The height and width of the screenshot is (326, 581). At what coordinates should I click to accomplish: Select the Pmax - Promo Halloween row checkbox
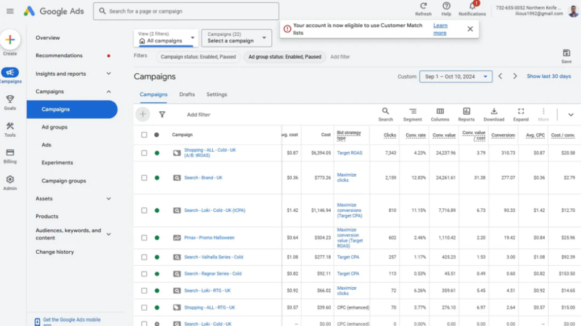point(144,238)
